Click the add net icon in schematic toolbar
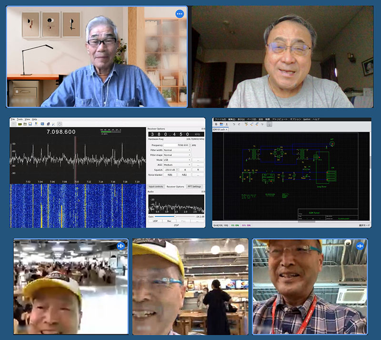Screen dimensions: 381x340 click(251, 124)
